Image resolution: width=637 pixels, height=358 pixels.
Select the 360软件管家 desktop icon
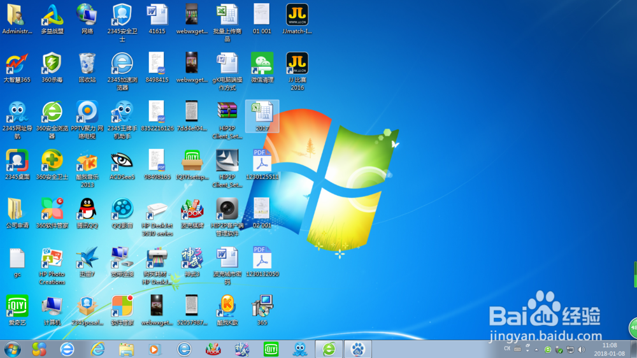tap(52, 213)
